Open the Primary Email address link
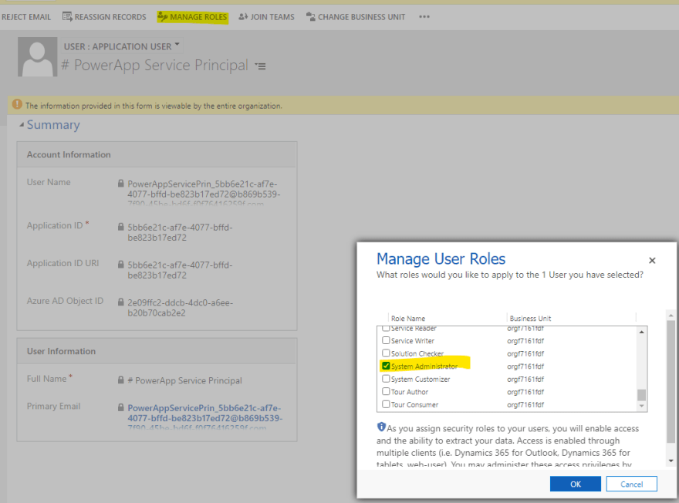This screenshot has width=679, height=503. tap(204, 417)
